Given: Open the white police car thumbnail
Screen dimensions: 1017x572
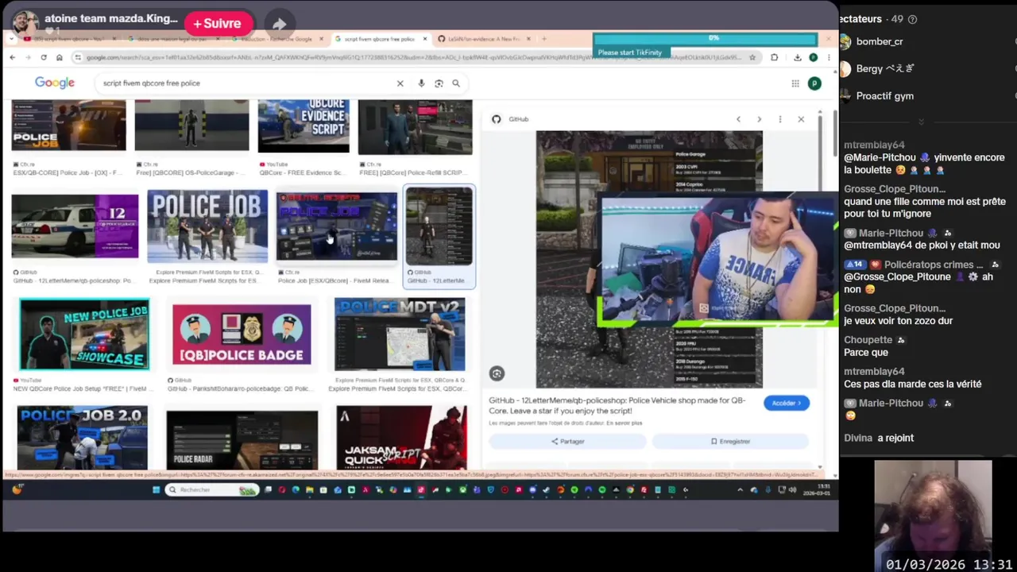Looking at the screenshot, I should [75, 226].
